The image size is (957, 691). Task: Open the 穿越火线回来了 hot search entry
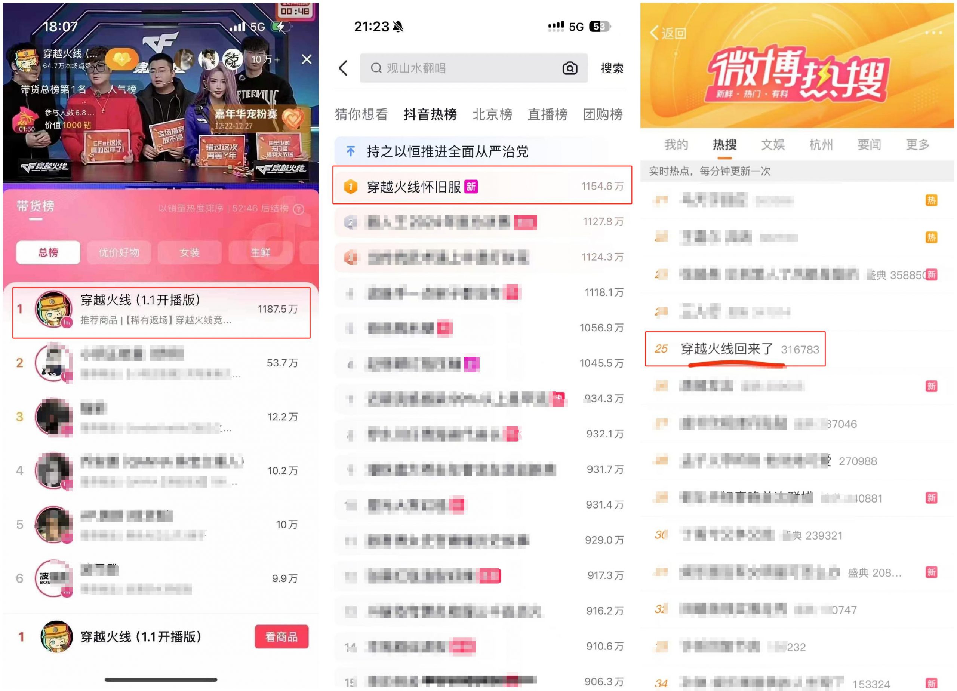point(735,348)
